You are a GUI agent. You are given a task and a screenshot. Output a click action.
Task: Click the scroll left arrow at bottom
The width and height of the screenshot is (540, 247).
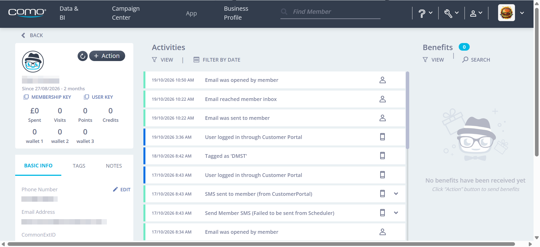(3, 244)
